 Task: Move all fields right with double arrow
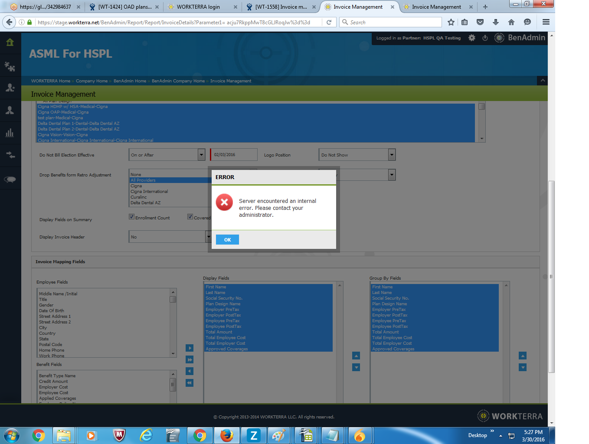190,359
